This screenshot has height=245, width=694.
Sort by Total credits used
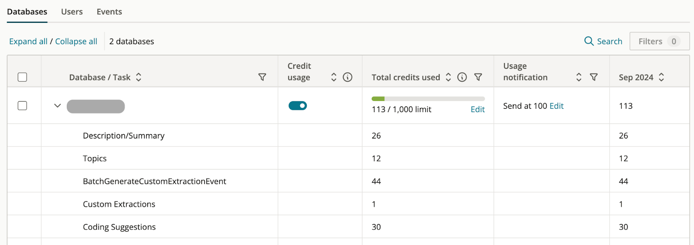[448, 77]
